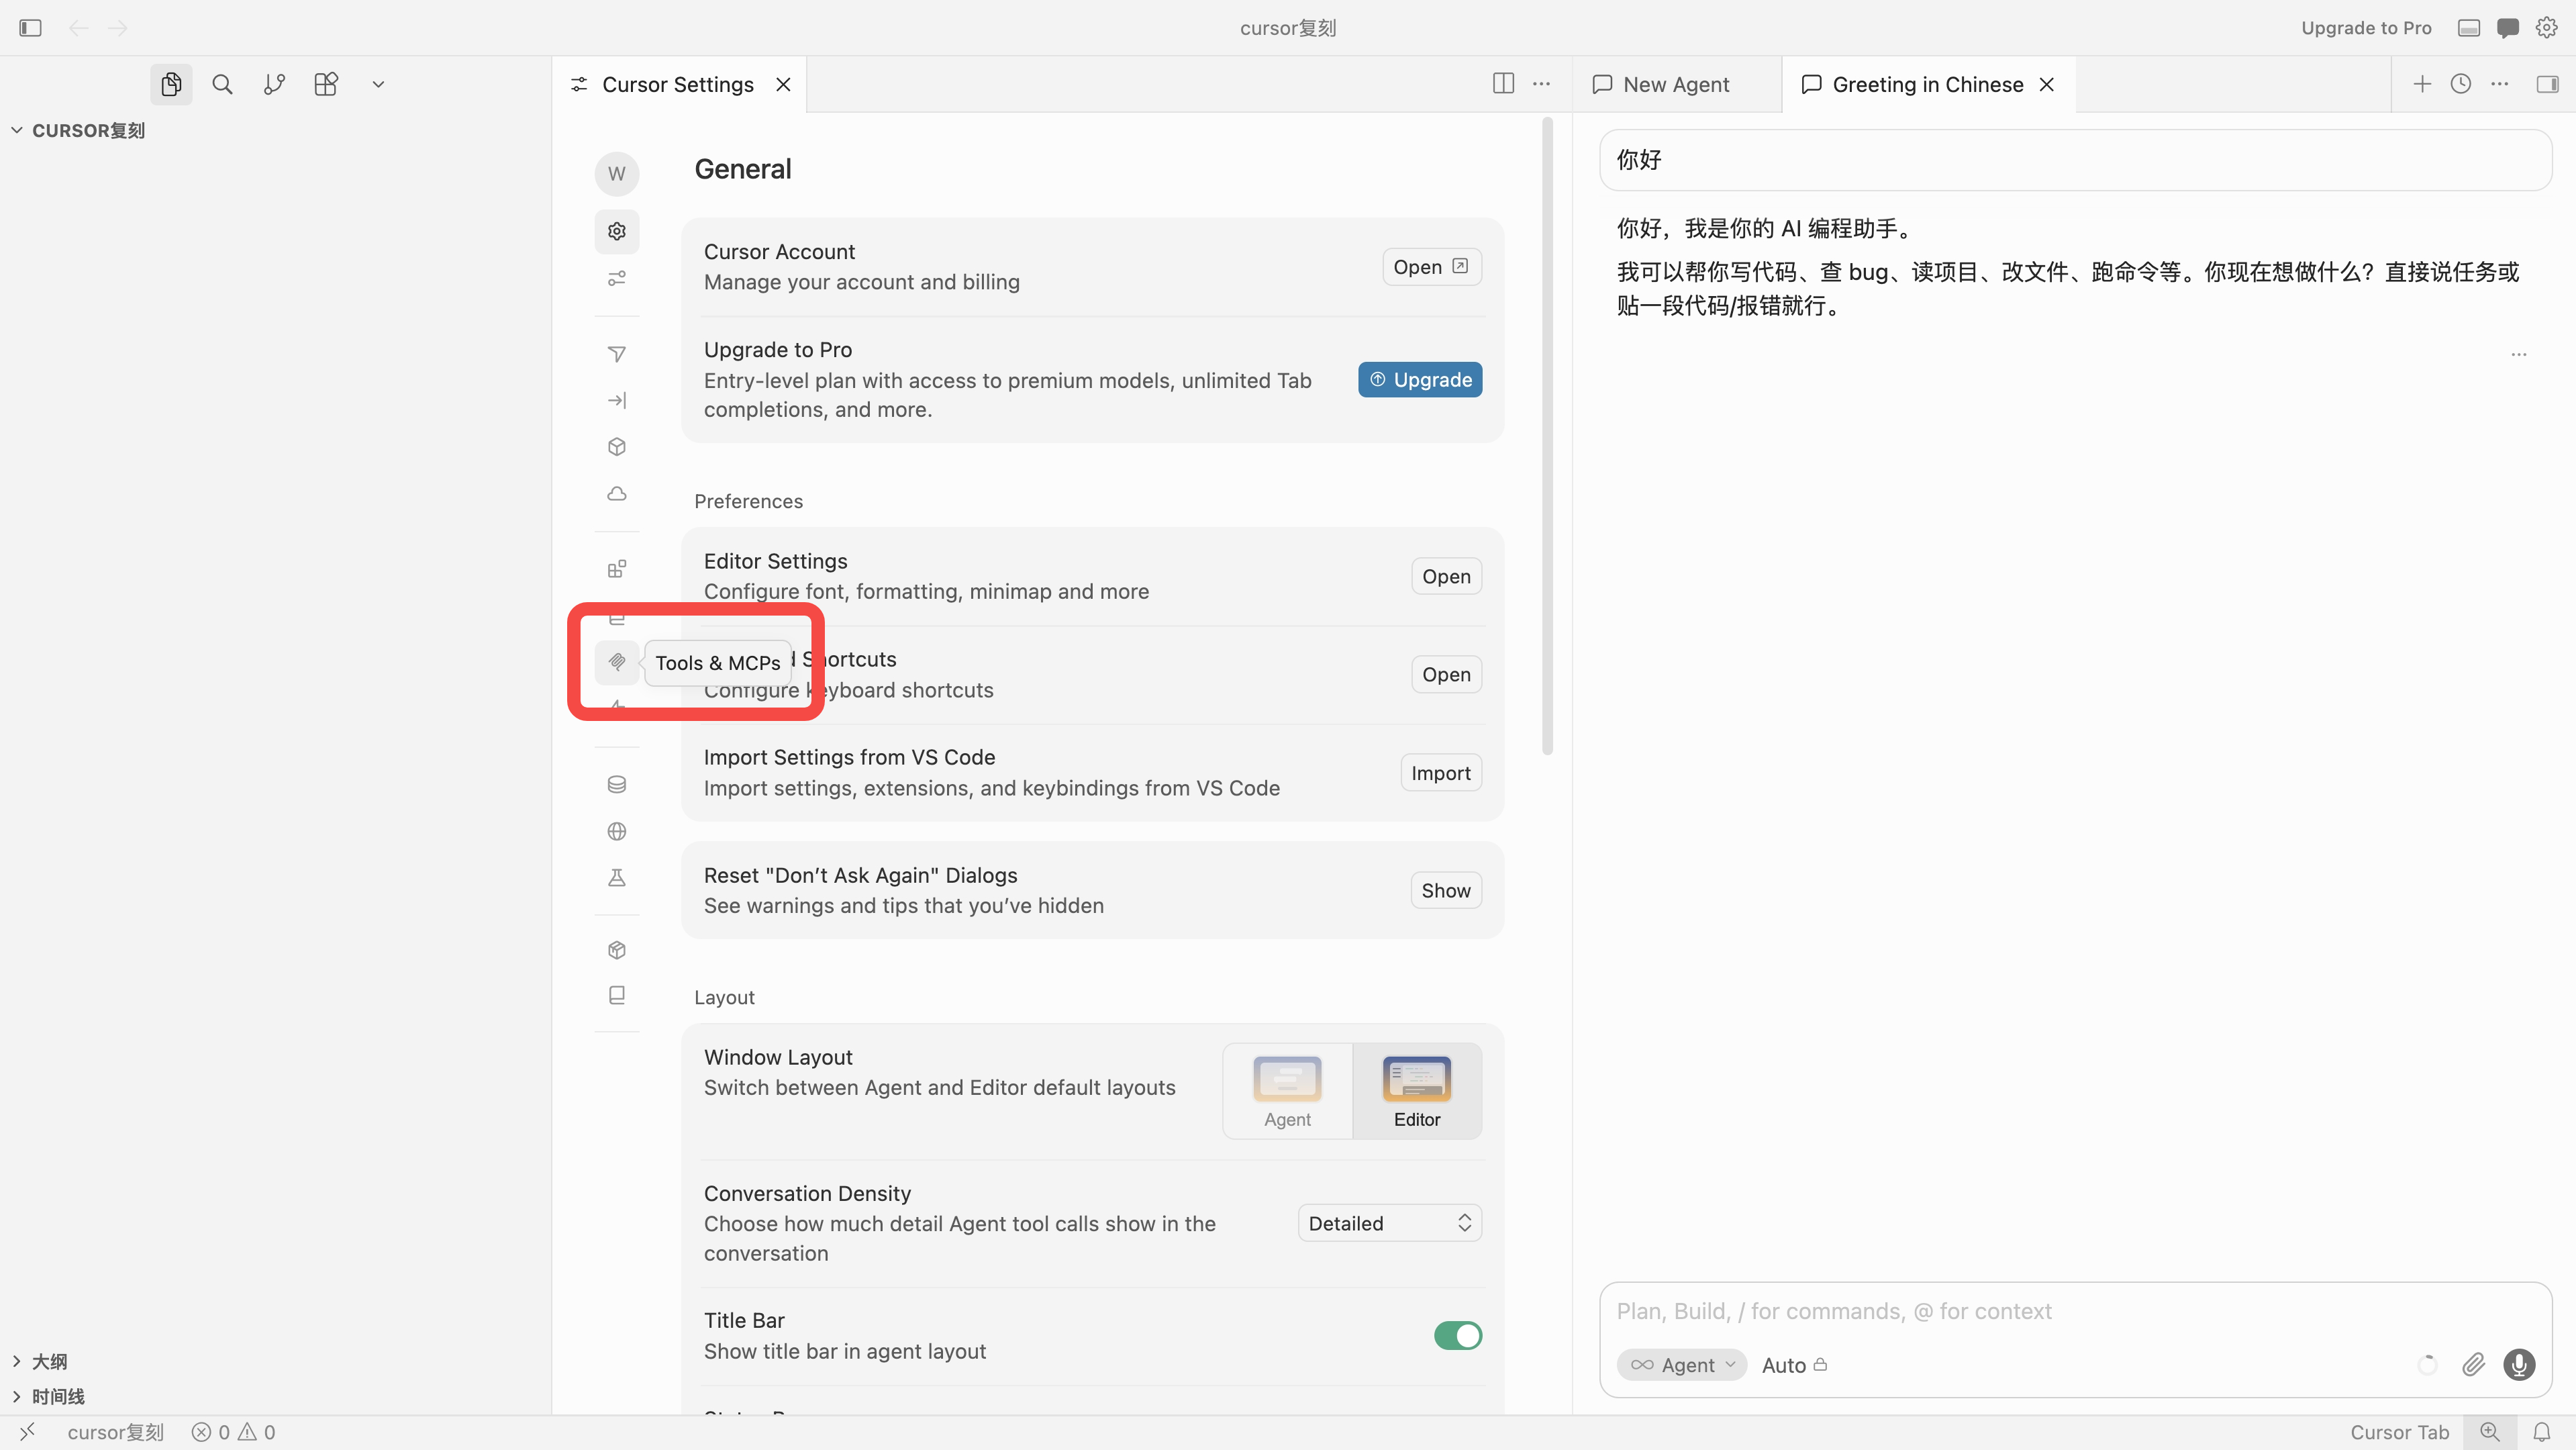Viewport: 2576px width, 1450px height.
Task: Choose the Editor window layout
Action: click(x=1417, y=1091)
